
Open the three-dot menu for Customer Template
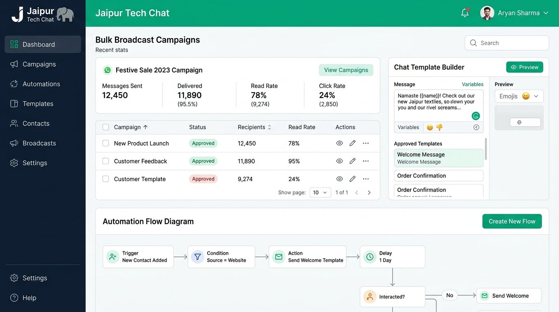click(x=366, y=179)
